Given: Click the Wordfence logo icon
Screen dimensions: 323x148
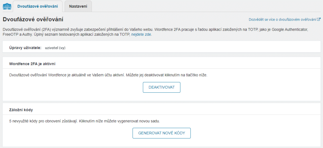Looking at the screenshot, I should [x=7, y=6].
